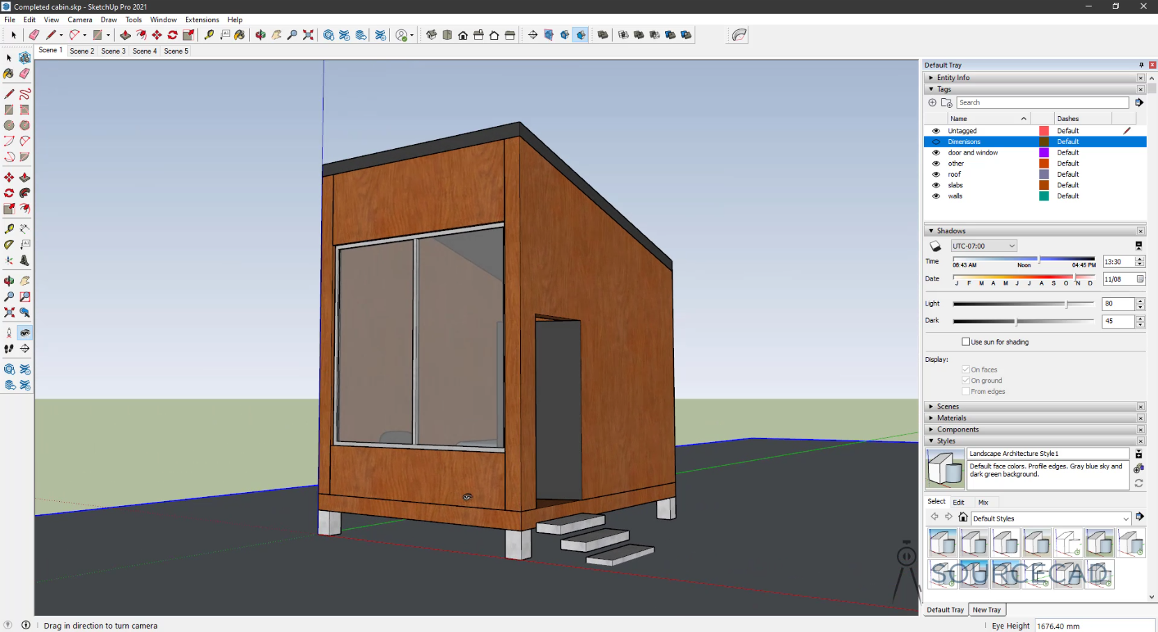Switch to the Scene 3 tab
The image size is (1158, 632).
pyautogui.click(x=114, y=51)
